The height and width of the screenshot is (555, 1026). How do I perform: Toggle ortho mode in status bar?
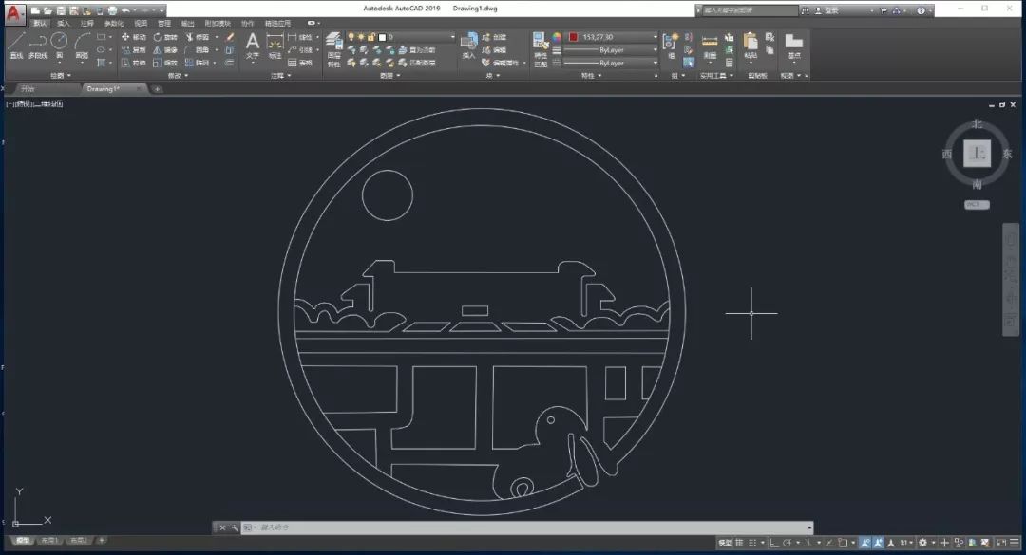click(773, 543)
